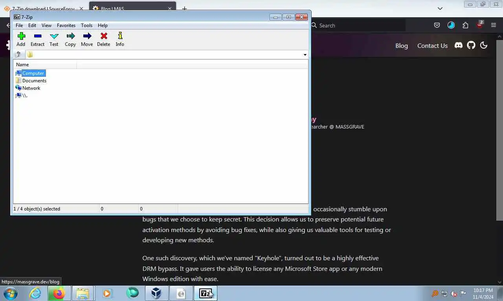Open the Help menu in 7-Zip

click(103, 25)
